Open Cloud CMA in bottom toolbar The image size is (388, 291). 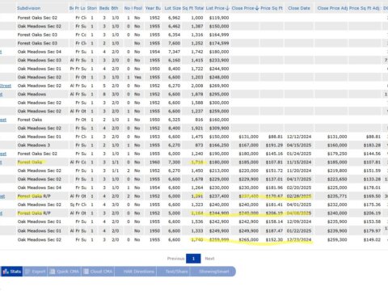(x=98, y=272)
